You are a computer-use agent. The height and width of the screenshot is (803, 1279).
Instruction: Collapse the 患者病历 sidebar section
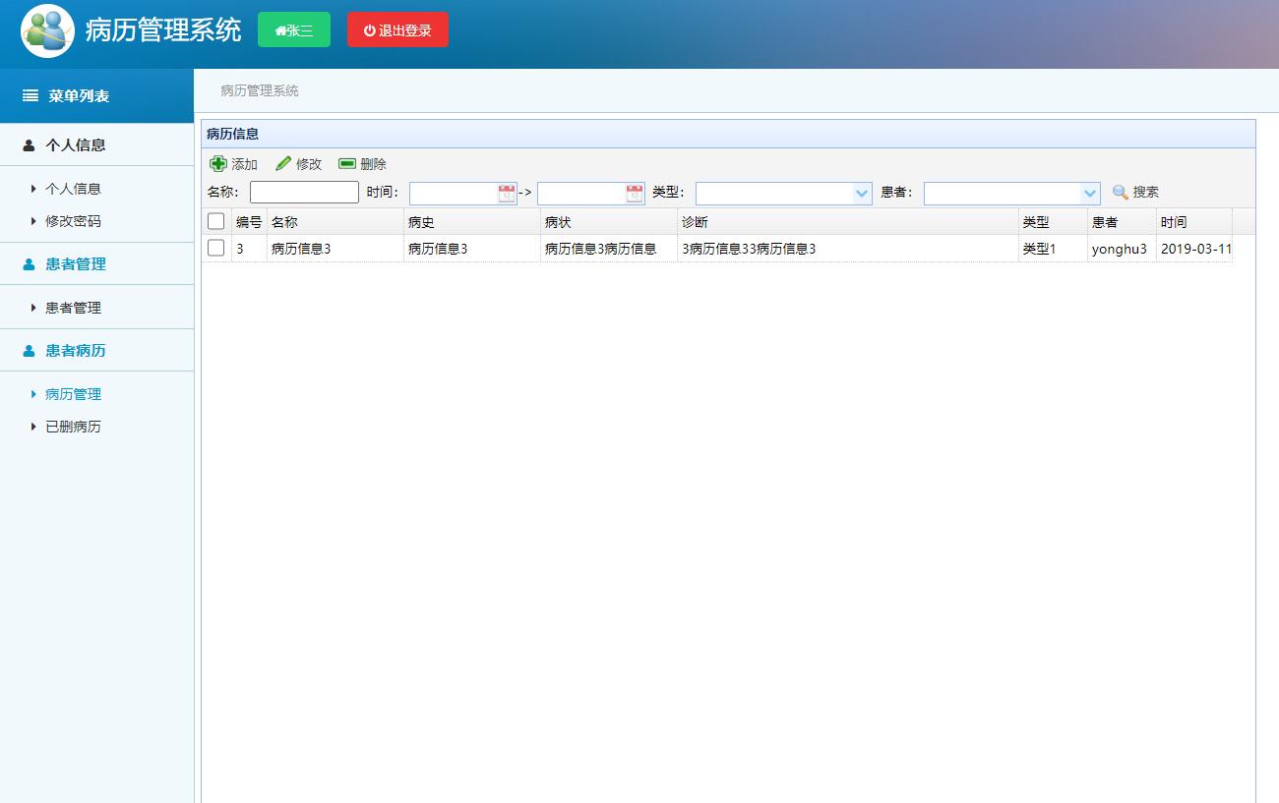77,350
